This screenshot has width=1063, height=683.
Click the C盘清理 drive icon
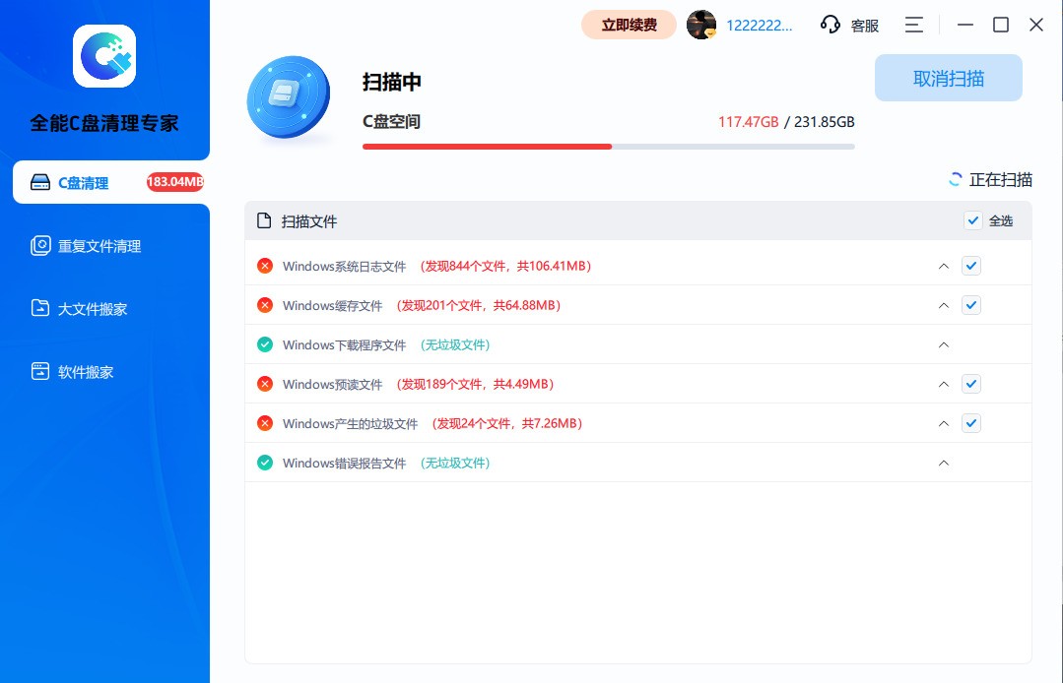coord(40,182)
